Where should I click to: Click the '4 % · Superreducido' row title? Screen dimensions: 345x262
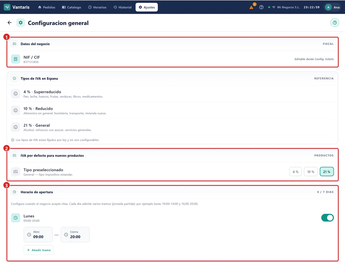(42, 92)
